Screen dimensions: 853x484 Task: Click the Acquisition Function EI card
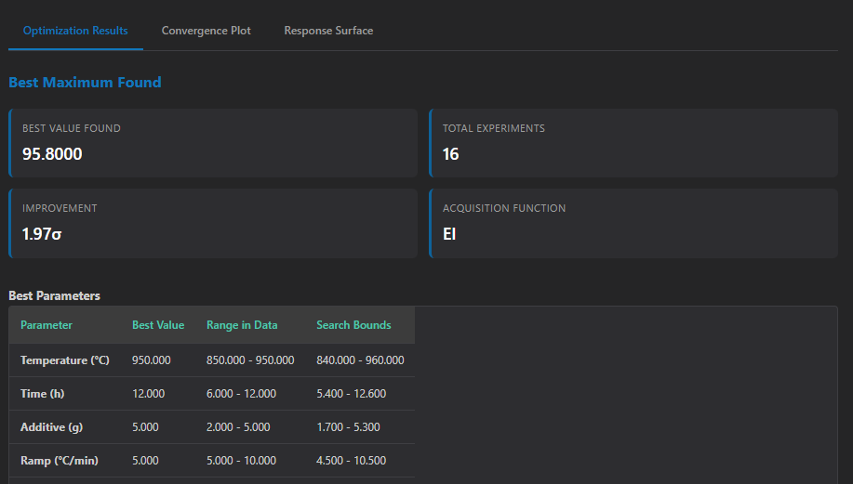click(633, 223)
